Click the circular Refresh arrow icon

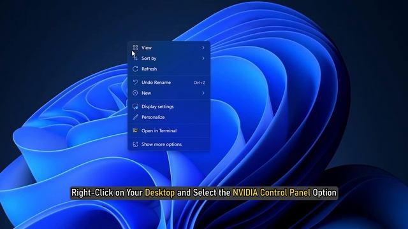135,69
